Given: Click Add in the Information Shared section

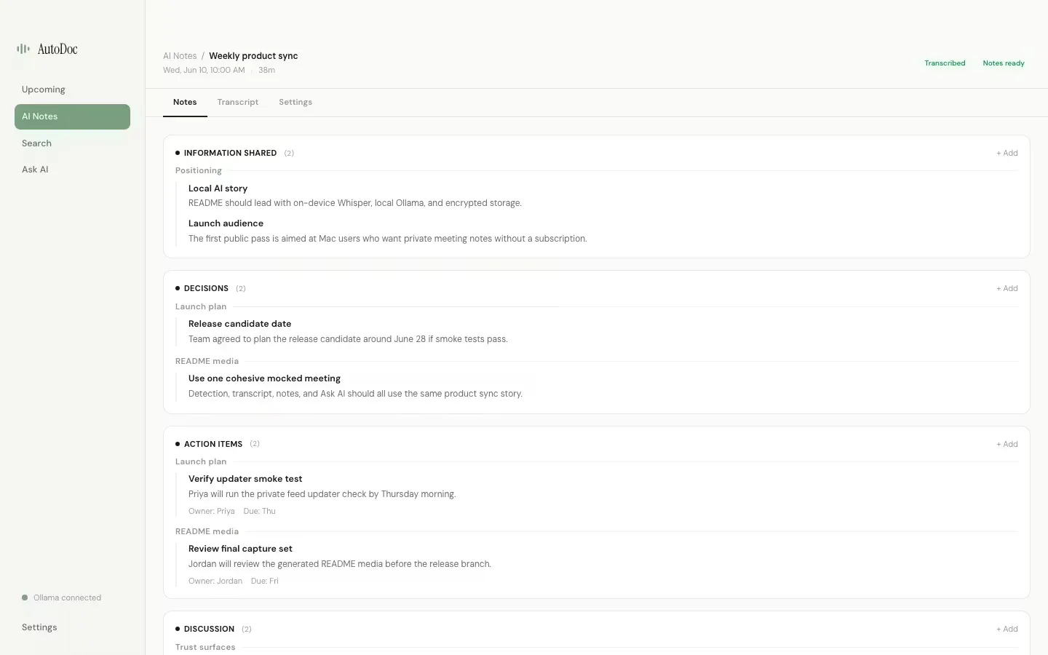Looking at the screenshot, I should pos(1007,153).
